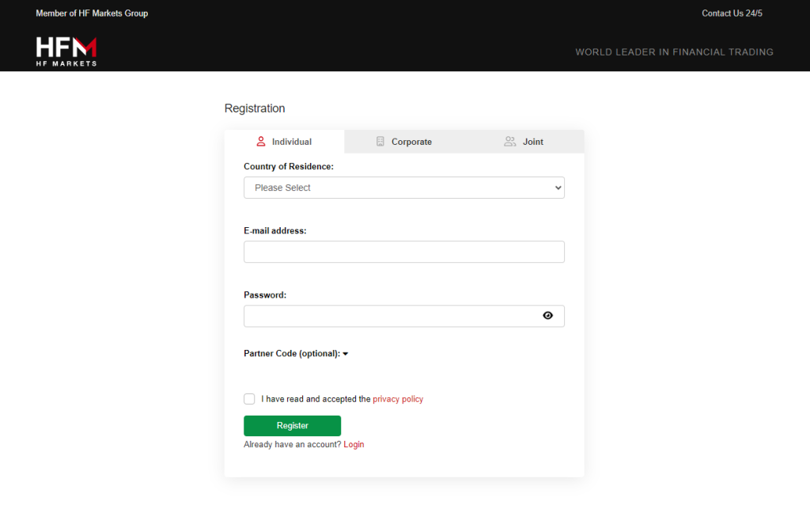Viewport: 810px width, 509px height.
Task: Click inside the Password input field
Action: [388, 316]
